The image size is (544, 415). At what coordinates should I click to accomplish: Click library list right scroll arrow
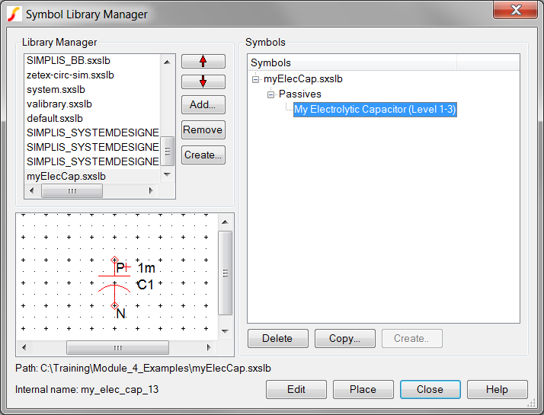151,190
